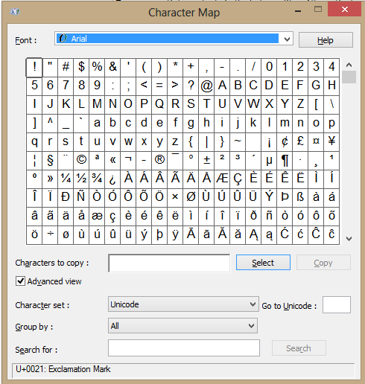Choose the capital Ñ character

click(x=81, y=197)
